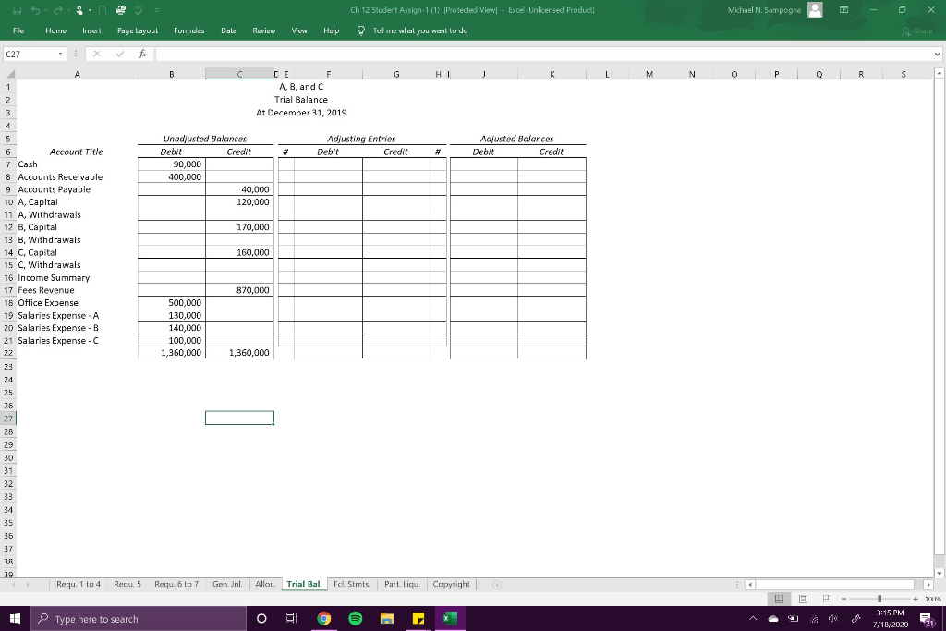Open the Insert ribbon tab
Viewport: 946px width, 631px height.
pos(91,30)
